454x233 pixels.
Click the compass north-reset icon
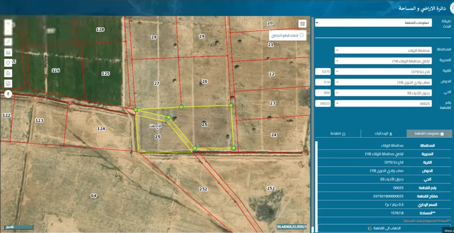click(8, 94)
